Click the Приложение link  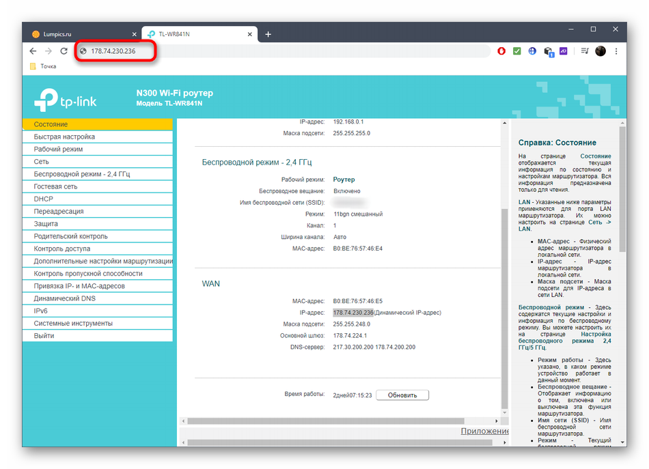484,431
